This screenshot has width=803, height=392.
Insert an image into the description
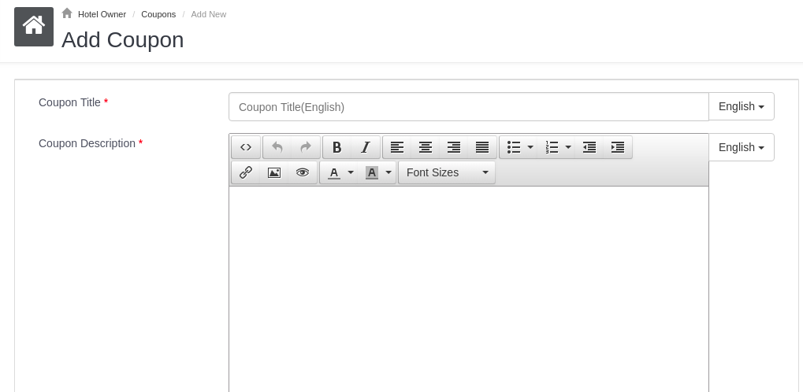pyautogui.click(x=274, y=172)
